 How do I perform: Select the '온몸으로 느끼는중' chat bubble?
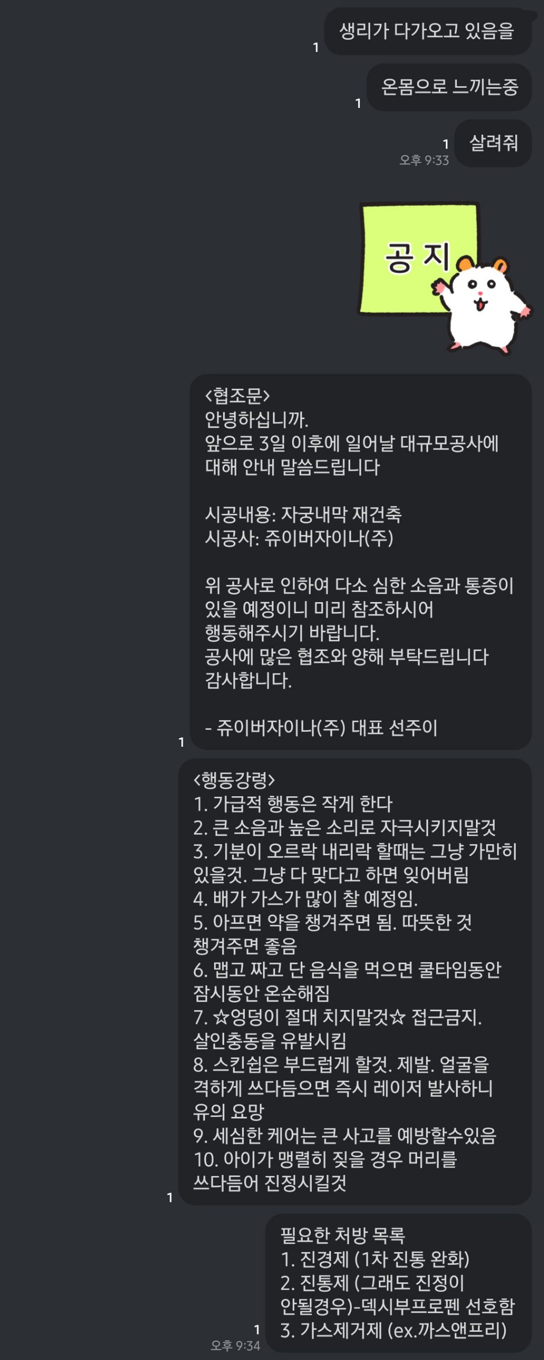(x=449, y=87)
